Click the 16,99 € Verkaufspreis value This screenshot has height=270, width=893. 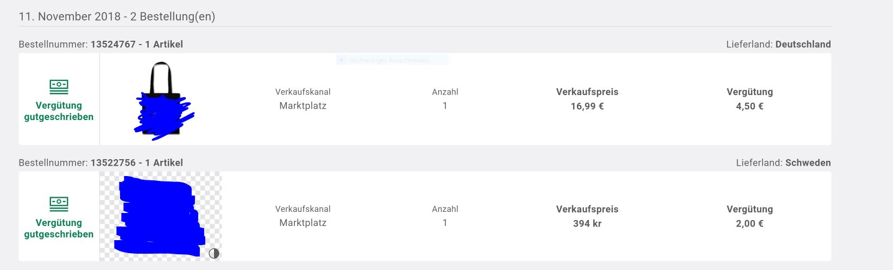coord(587,106)
